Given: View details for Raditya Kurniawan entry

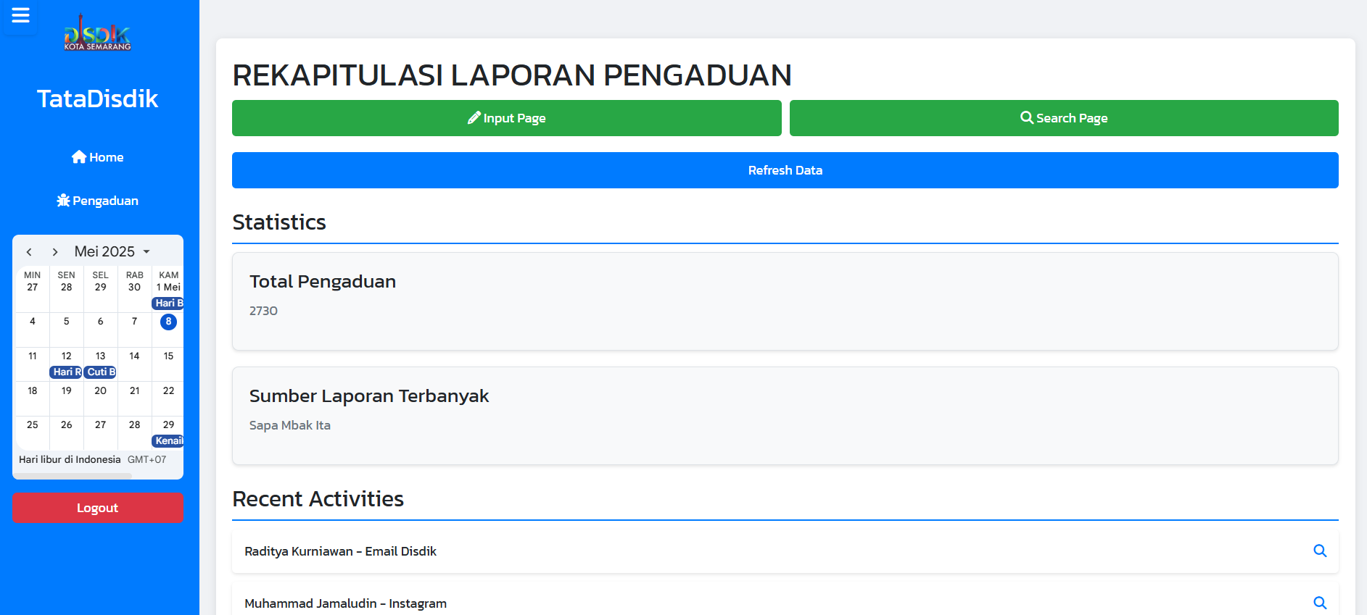Looking at the screenshot, I should 1319,551.
